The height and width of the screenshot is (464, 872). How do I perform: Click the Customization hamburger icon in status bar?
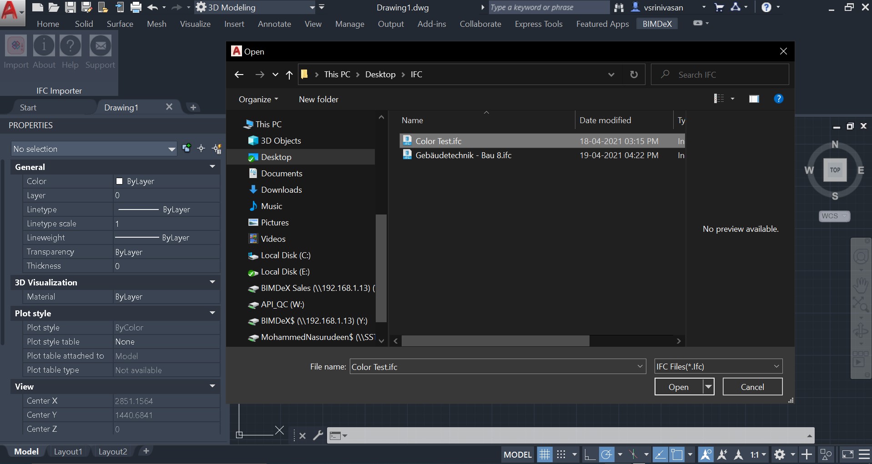[x=864, y=454]
